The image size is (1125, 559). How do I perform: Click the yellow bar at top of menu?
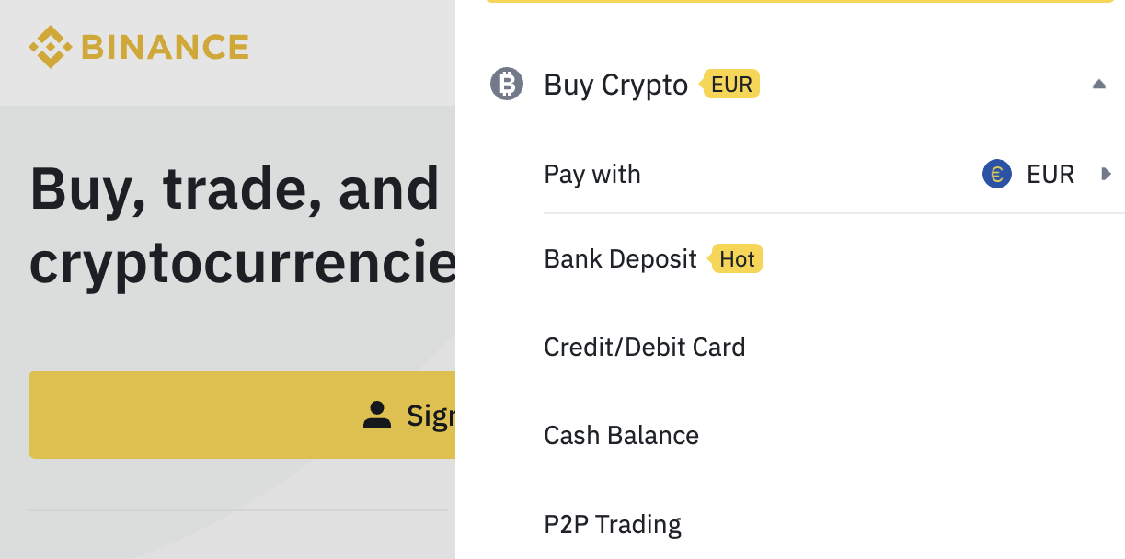[800, 2]
